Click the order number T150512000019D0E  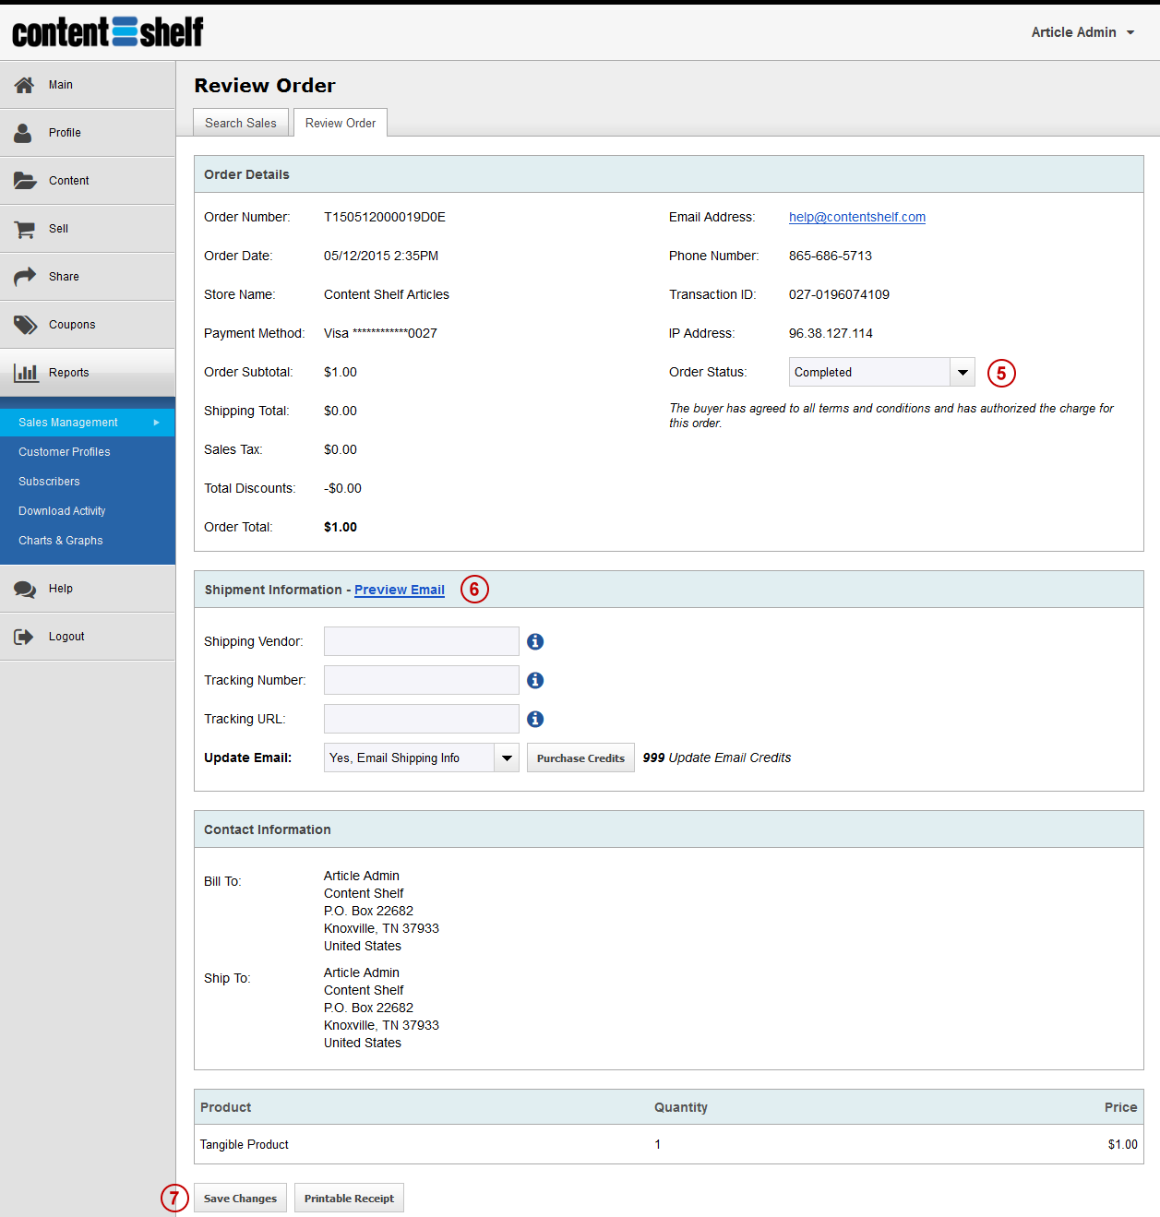point(385,217)
